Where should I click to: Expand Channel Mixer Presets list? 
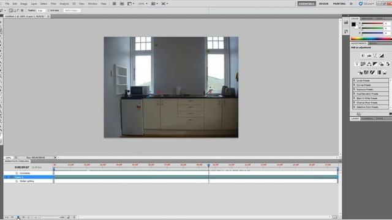354,103
